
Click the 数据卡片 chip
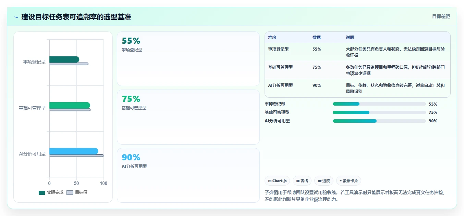349,181
